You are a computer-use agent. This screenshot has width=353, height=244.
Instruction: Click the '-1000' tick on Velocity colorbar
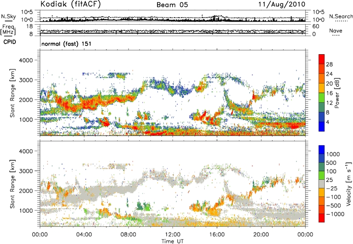coord(335,214)
